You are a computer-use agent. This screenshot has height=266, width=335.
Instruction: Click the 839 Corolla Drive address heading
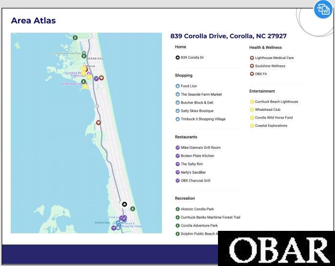point(228,36)
